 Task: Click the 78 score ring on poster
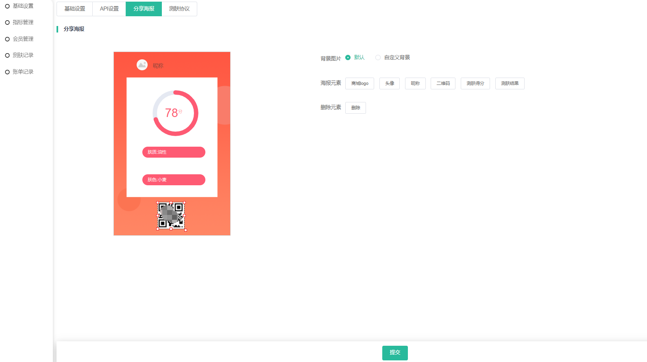[175, 113]
